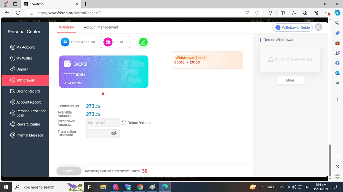343x192 pixels.
Task: Open Edge sidebar Shopping tag icon
Action: tap(337, 33)
